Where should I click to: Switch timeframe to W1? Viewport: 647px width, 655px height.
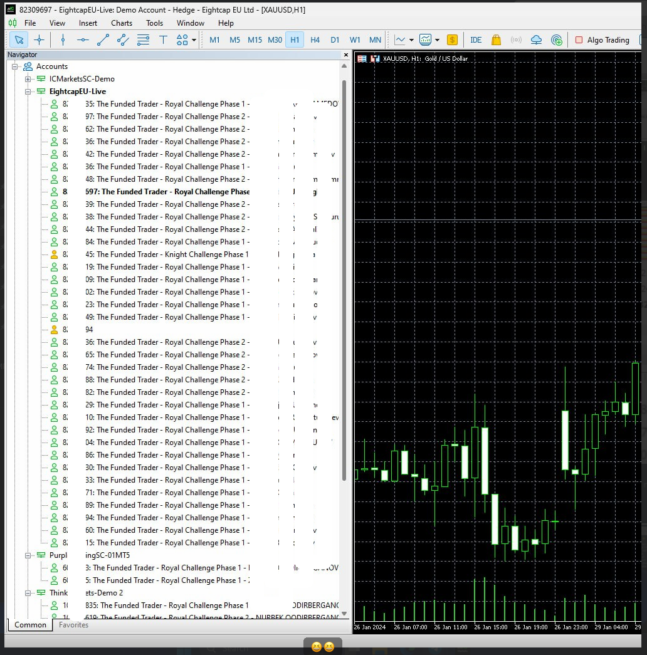click(x=355, y=40)
